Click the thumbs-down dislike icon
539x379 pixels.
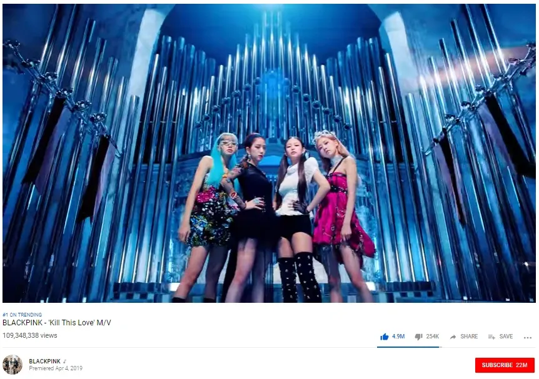(418, 337)
